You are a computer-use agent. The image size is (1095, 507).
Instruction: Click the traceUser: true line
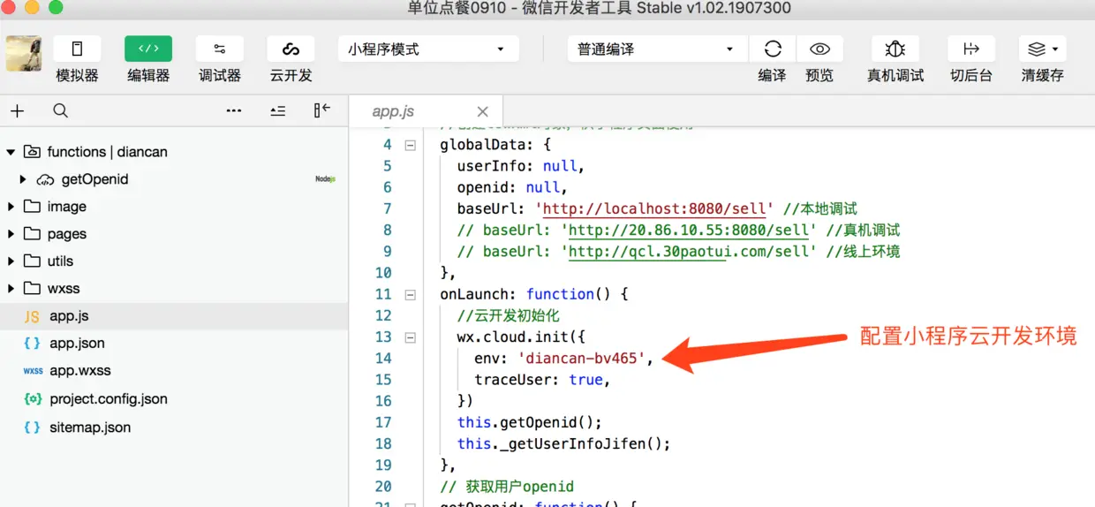pos(542,380)
